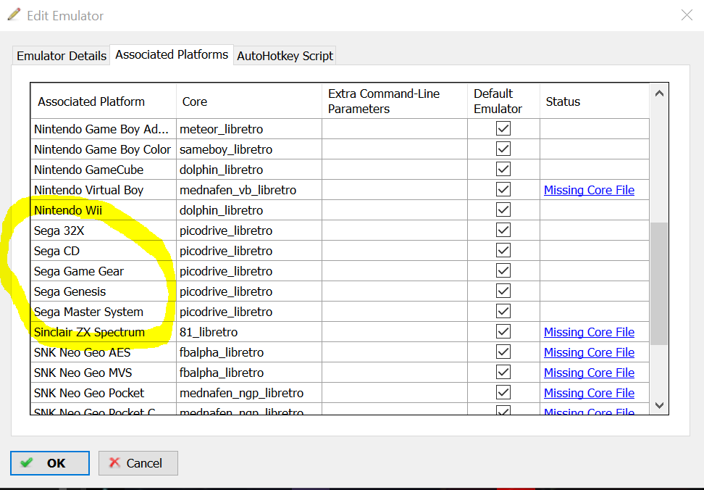Select the Sega Genesis platform cell
This screenshot has height=490, width=704.
(104, 291)
